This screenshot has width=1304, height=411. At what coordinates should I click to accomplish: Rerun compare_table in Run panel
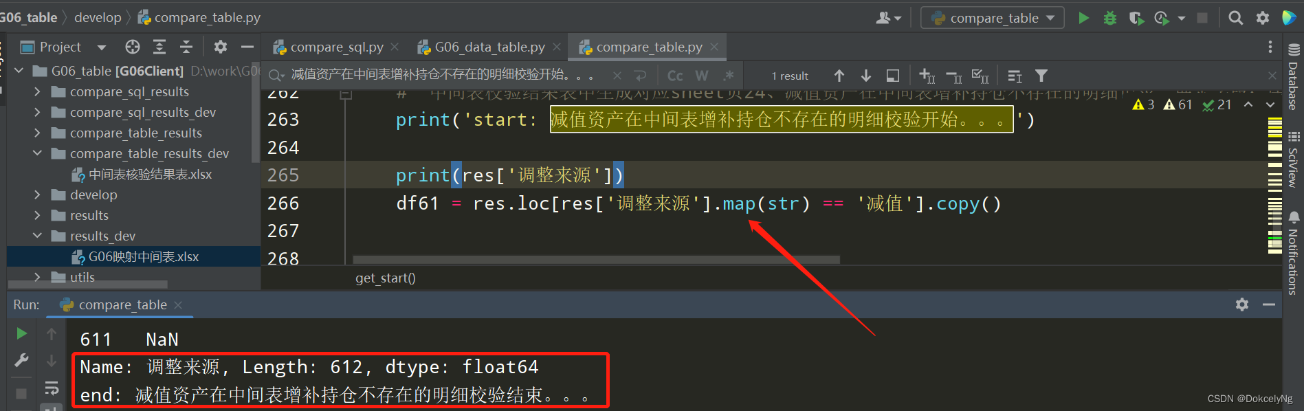click(x=21, y=333)
